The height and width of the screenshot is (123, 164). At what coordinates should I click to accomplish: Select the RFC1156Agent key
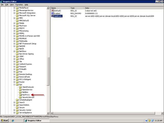(x=25, y=79)
